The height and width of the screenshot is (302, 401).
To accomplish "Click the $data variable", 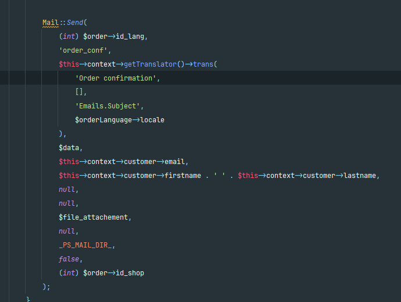I will 69,148.
